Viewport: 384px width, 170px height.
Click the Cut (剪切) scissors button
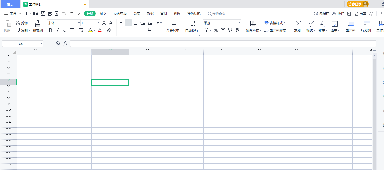click(22, 23)
